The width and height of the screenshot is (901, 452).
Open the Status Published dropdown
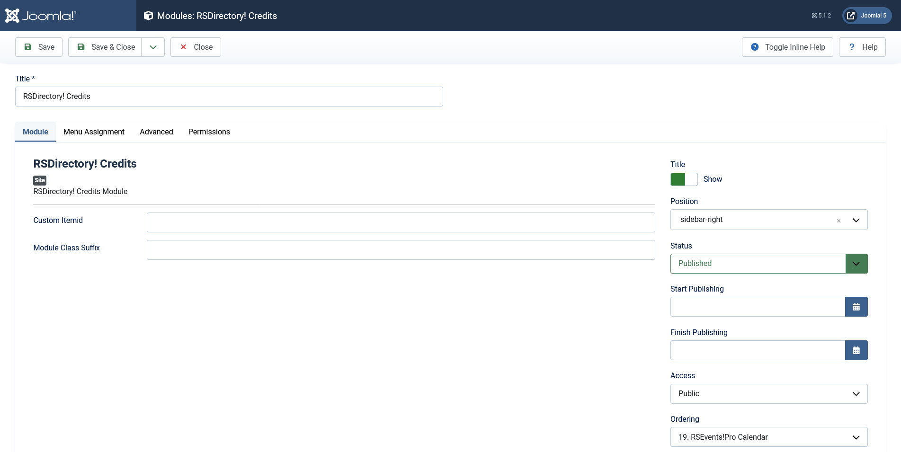pos(769,264)
